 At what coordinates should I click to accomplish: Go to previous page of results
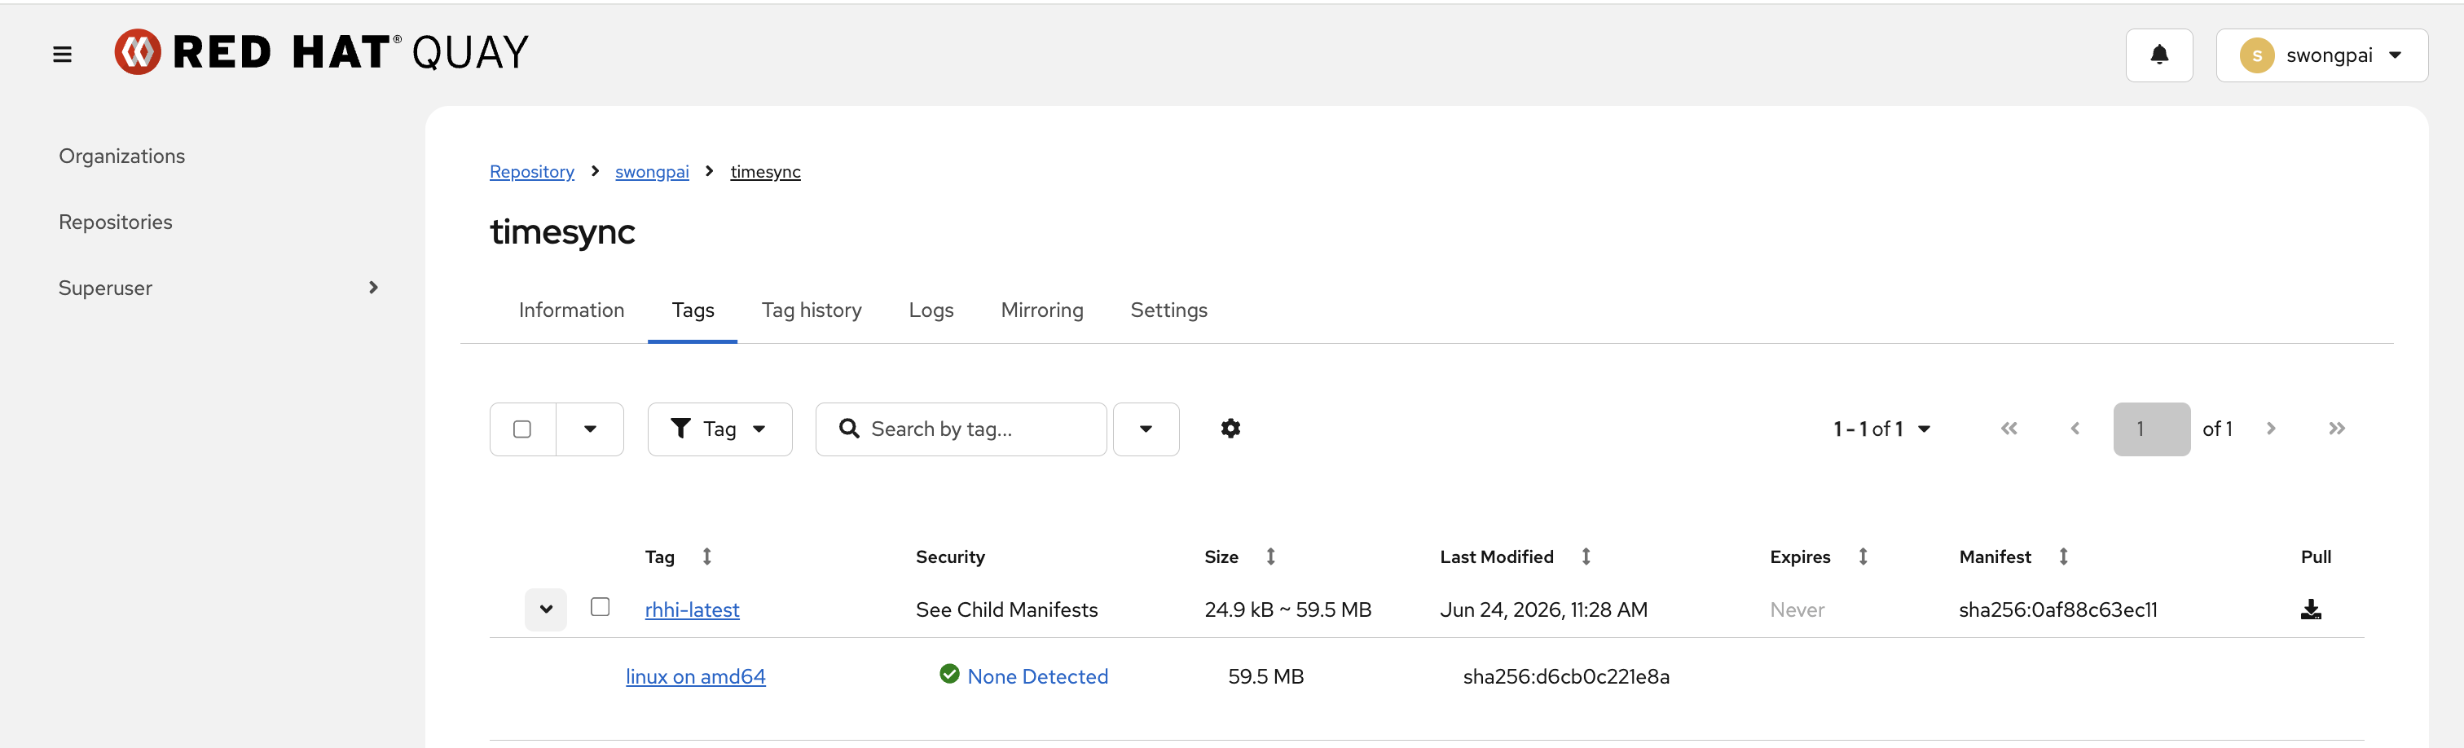click(2075, 429)
